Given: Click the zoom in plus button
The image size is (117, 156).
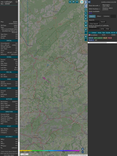Looking at the screenshot, I should coord(83,149).
